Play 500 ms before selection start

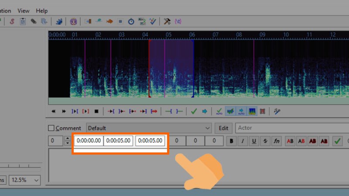tap(111, 112)
